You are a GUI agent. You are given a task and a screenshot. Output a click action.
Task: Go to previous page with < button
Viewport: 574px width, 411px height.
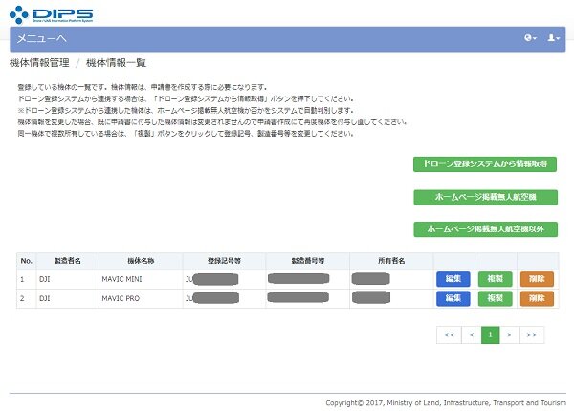(x=470, y=335)
